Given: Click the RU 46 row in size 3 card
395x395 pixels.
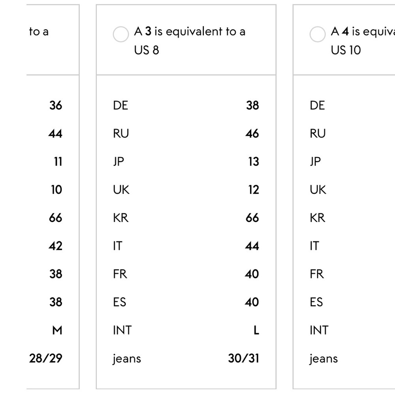Looking at the screenshot, I should pyautogui.click(x=186, y=134).
